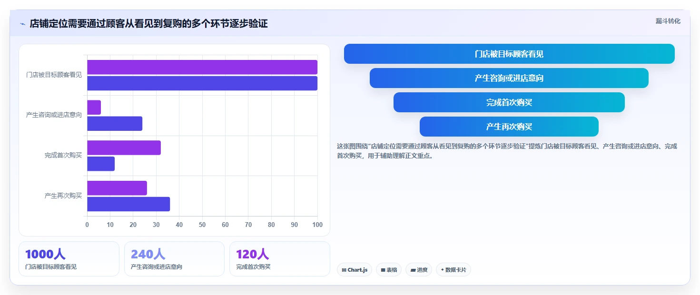Click the x-axis tick label 60

pyautogui.click(x=225, y=225)
